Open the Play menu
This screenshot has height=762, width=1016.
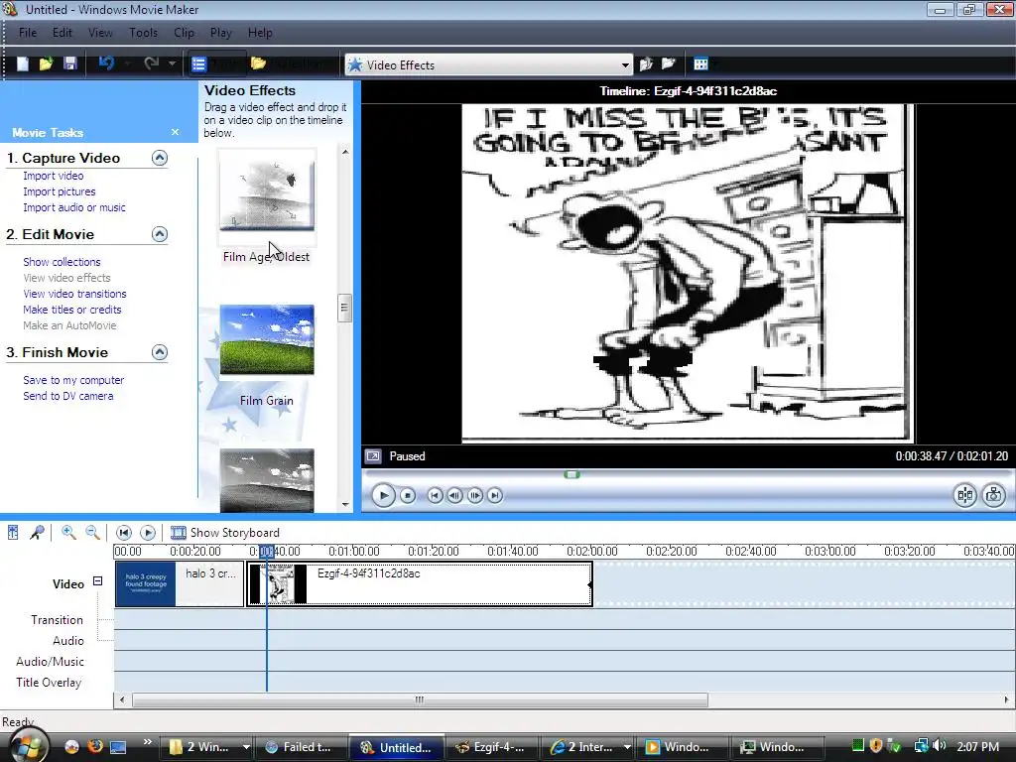point(221,33)
